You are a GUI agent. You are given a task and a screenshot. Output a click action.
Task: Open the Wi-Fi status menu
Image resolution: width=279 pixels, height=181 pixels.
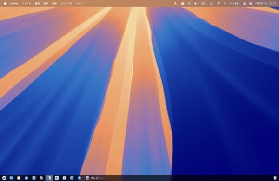click(219, 3)
